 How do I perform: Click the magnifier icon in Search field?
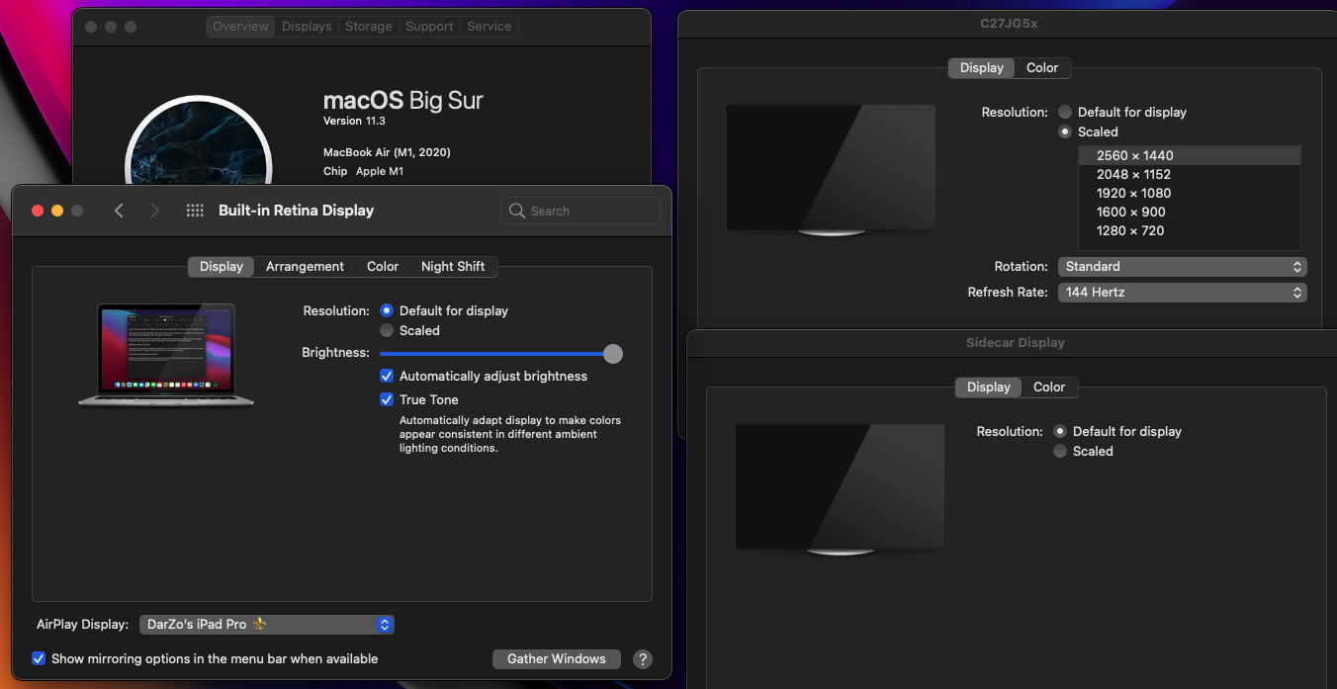click(x=516, y=211)
